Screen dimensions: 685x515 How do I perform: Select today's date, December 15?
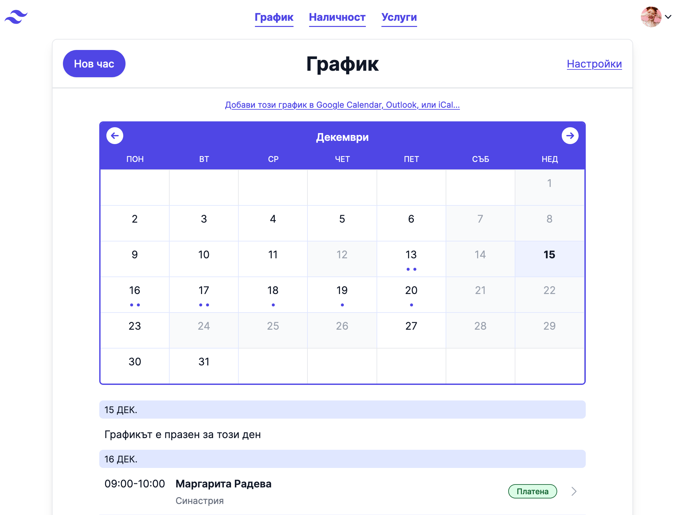pyautogui.click(x=549, y=259)
